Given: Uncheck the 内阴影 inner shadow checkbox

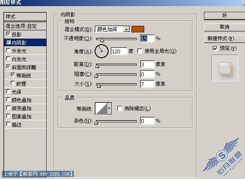Looking at the screenshot, I should pyautogui.click(x=8, y=42).
